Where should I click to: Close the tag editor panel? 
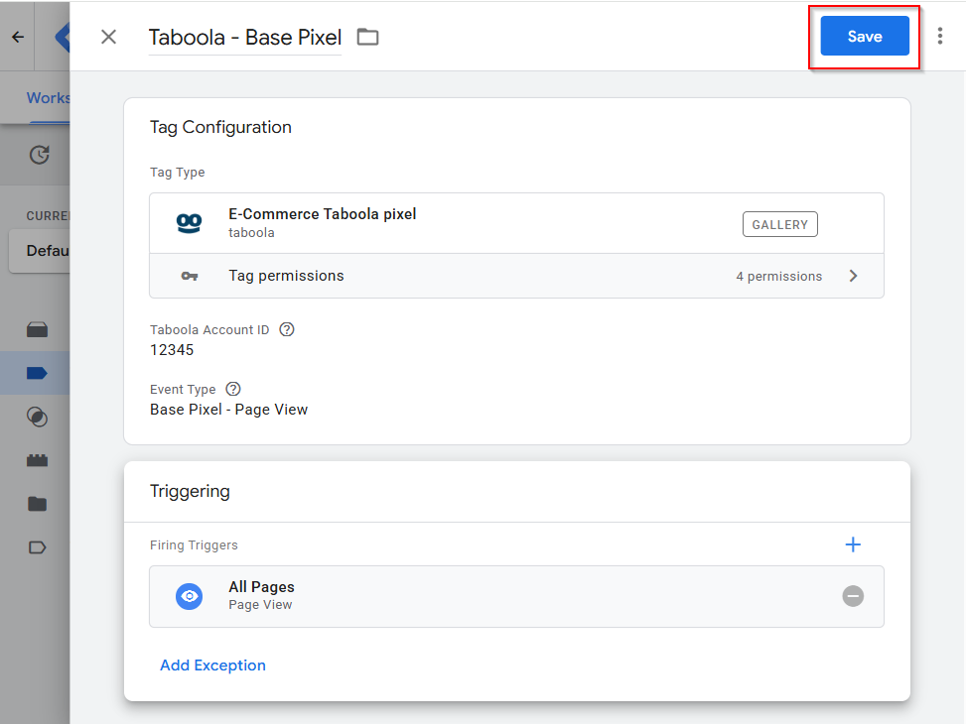108,37
